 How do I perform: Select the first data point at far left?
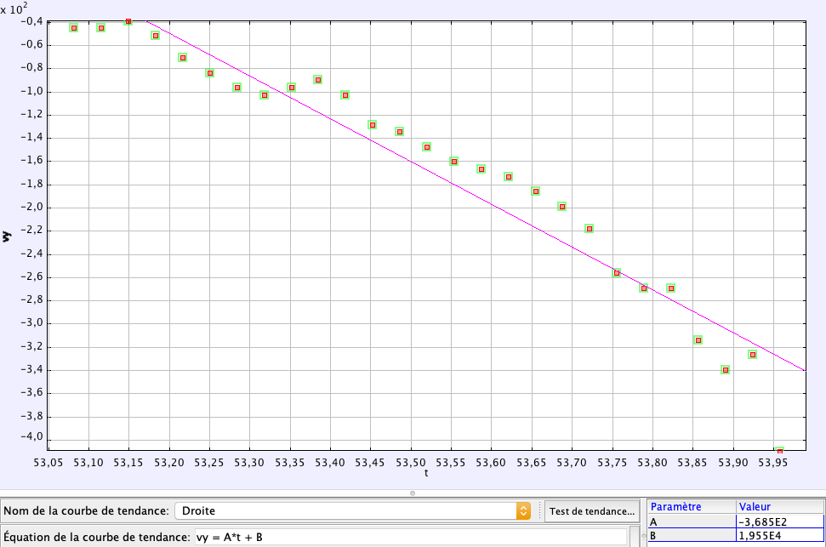pos(74,28)
